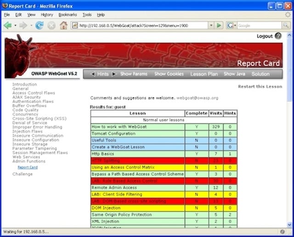
Task: Expand the Cross-Site Scripting (XSS) category
Action: pos(40,118)
